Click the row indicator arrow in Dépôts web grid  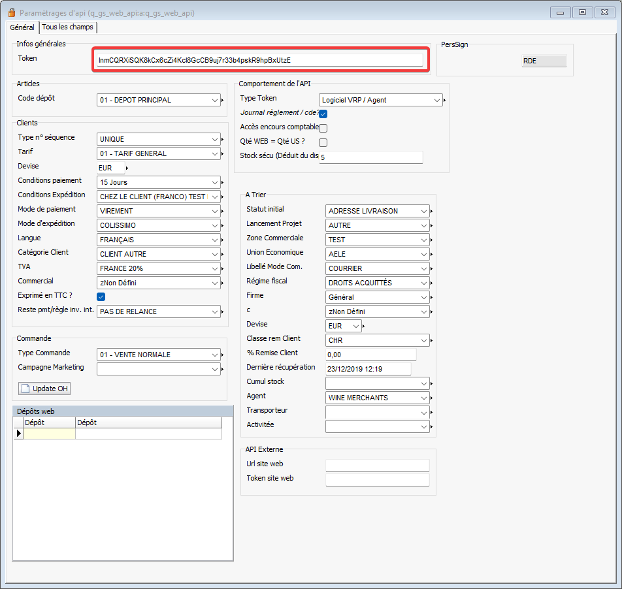[x=18, y=434]
